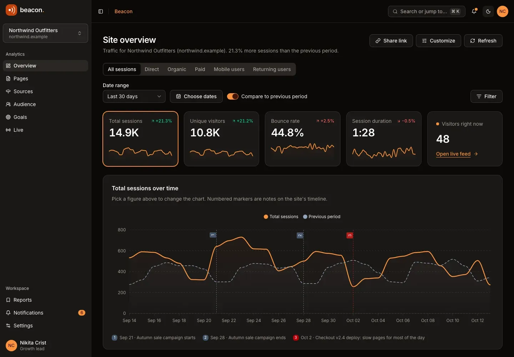Open Nikita Crist user menu
Viewport: 514px width, 357px height.
[x=45, y=346]
